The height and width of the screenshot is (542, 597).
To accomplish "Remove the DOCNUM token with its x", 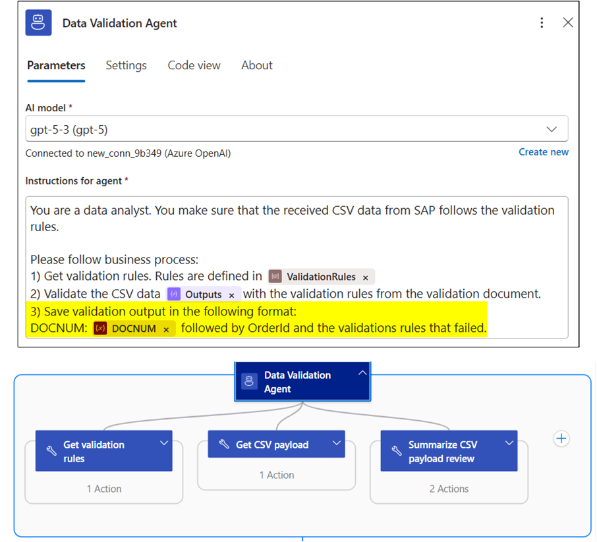I will [166, 330].
